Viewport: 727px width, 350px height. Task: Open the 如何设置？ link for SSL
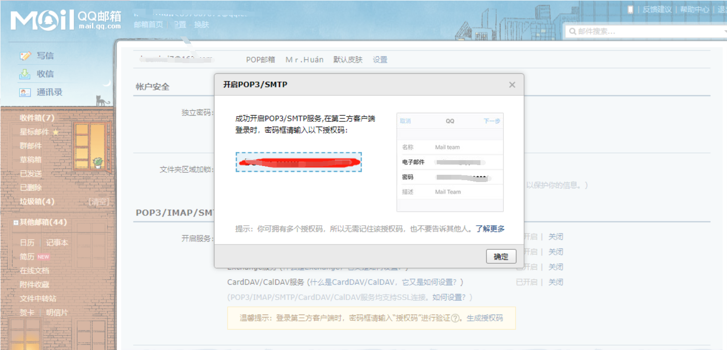tap(450, 297)
